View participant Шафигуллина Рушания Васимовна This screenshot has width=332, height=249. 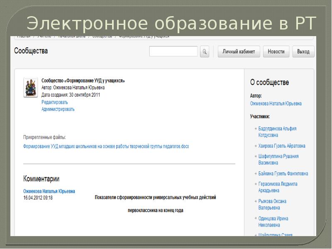point(278,160)
